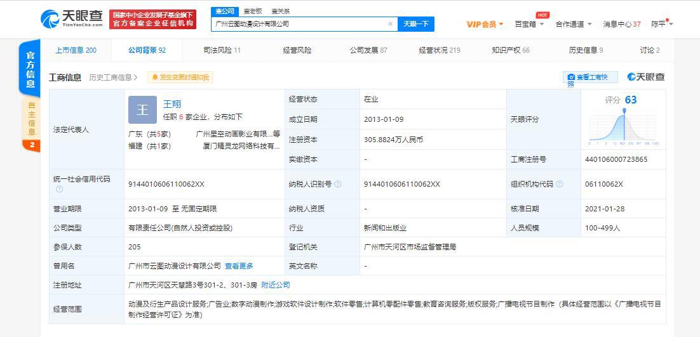The image size is (700, 337).
Task: Select the 官方信息 side tab
Action: (x=30, y=69)
